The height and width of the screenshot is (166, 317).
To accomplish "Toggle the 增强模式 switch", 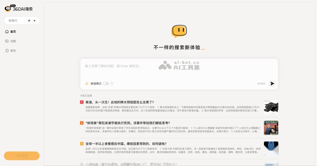I will point(106,83).
